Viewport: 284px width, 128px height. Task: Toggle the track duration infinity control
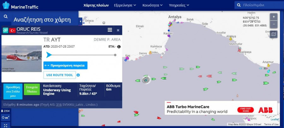(5, 118)
